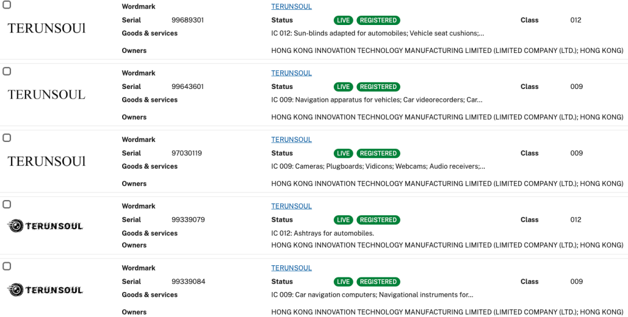Click the LIVE badge for serial 99643601
The height and width of the screenshot is (317, 628).
coord(343,87)
